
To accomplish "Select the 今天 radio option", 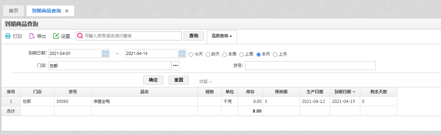I will click(191, 54).
